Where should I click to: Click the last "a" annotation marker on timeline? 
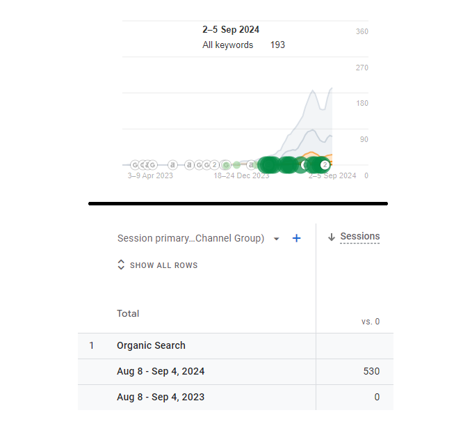click(x=252, y=165)
